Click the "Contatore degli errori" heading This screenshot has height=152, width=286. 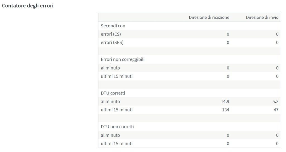[28, 6]
